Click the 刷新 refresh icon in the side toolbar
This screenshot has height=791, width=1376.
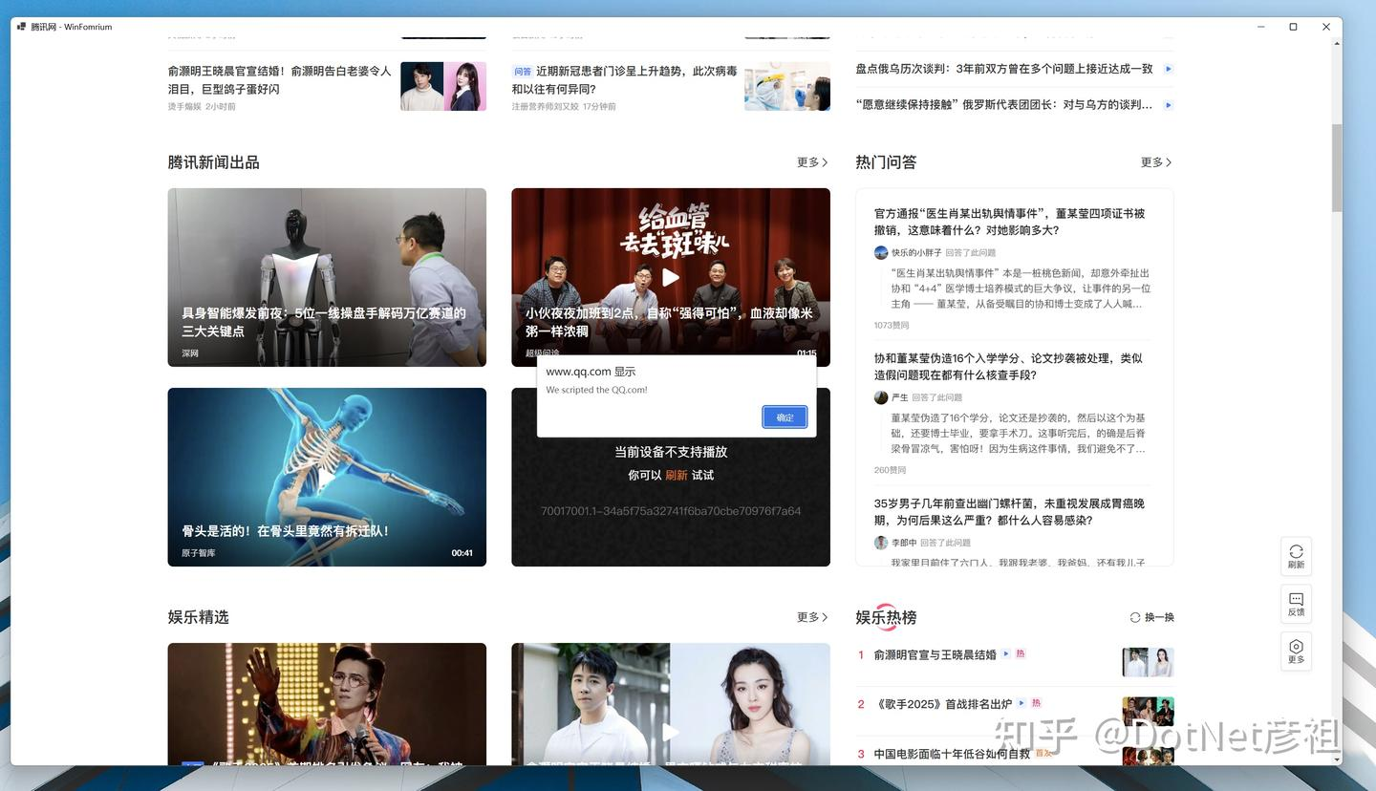(x=1296, y=556)
